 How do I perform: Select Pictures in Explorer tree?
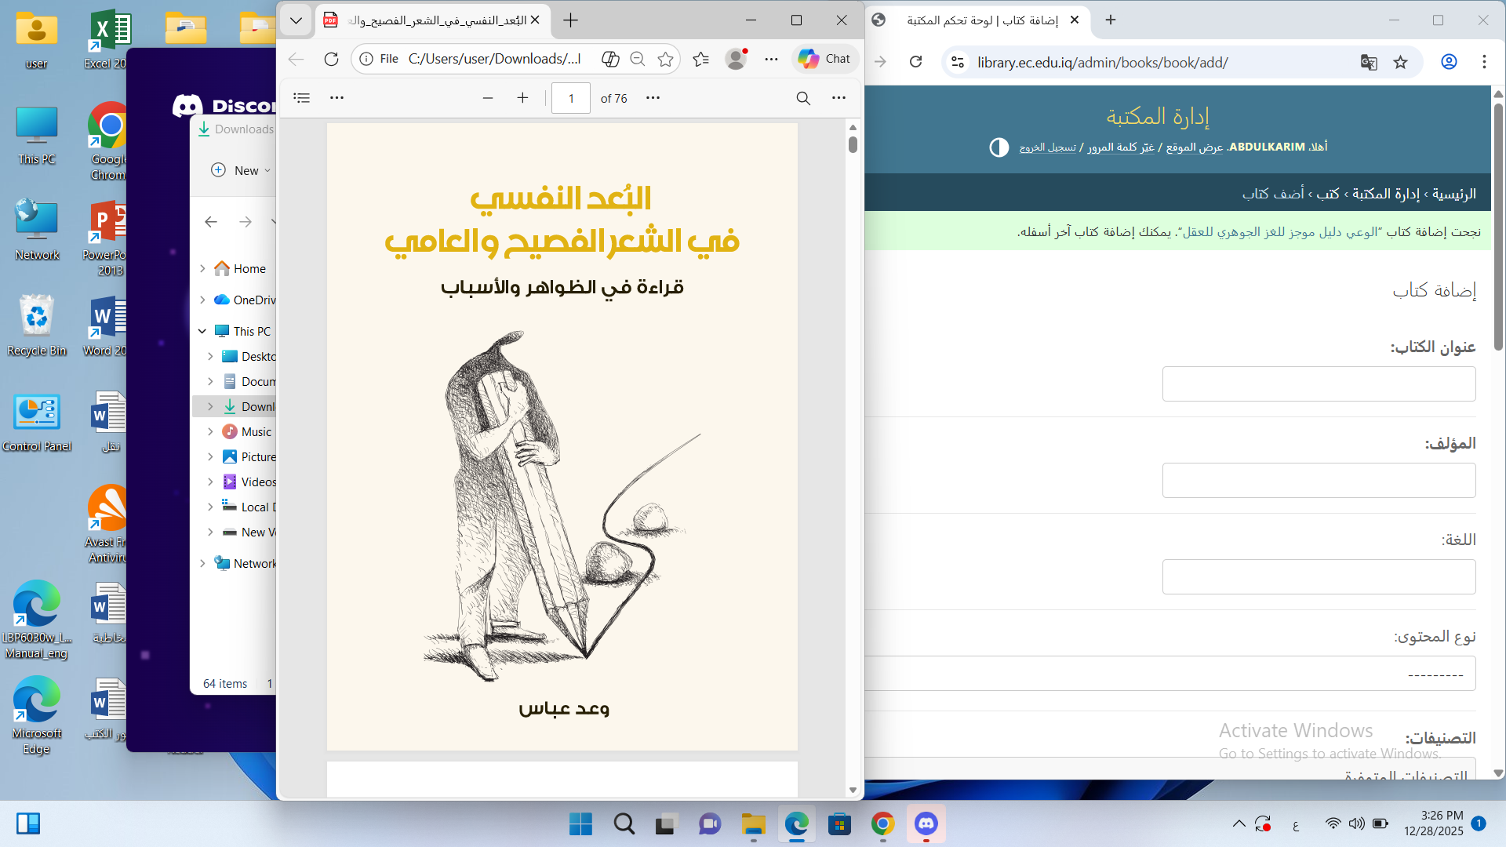coord(249,457)
